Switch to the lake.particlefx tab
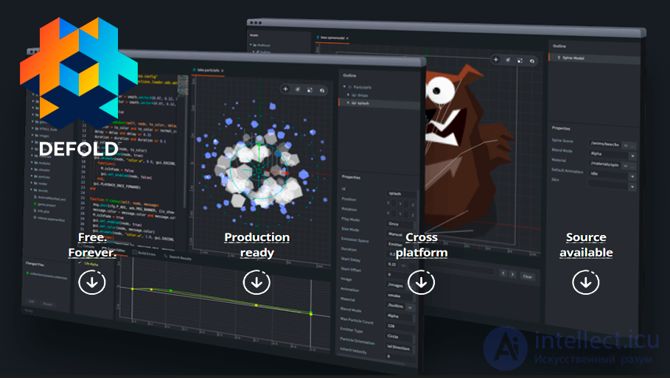The image size is (670, 378). pos(206,69)
